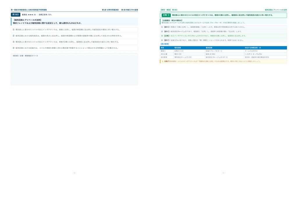Click the 【磁気回路とアンペールの法則】 question heading
This screenshot has width=298, height=211.
click(28, 20)
